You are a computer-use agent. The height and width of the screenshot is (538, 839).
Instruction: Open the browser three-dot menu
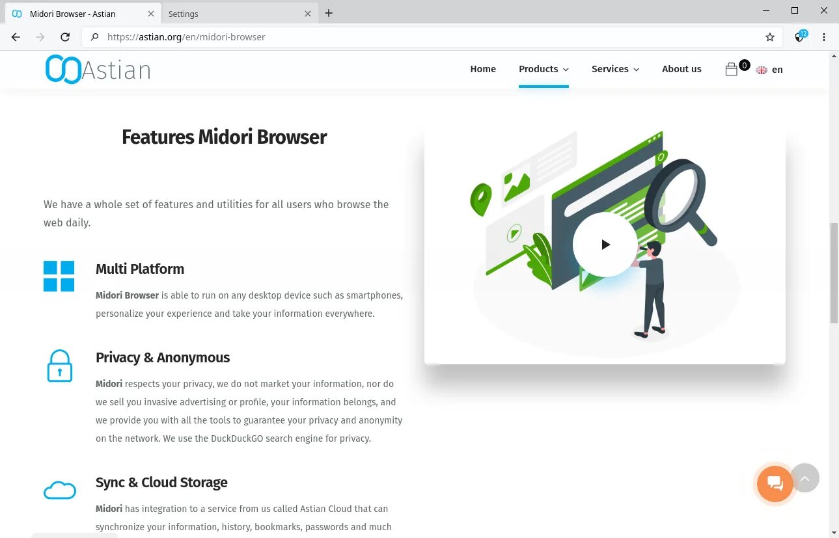coord(824,37)
